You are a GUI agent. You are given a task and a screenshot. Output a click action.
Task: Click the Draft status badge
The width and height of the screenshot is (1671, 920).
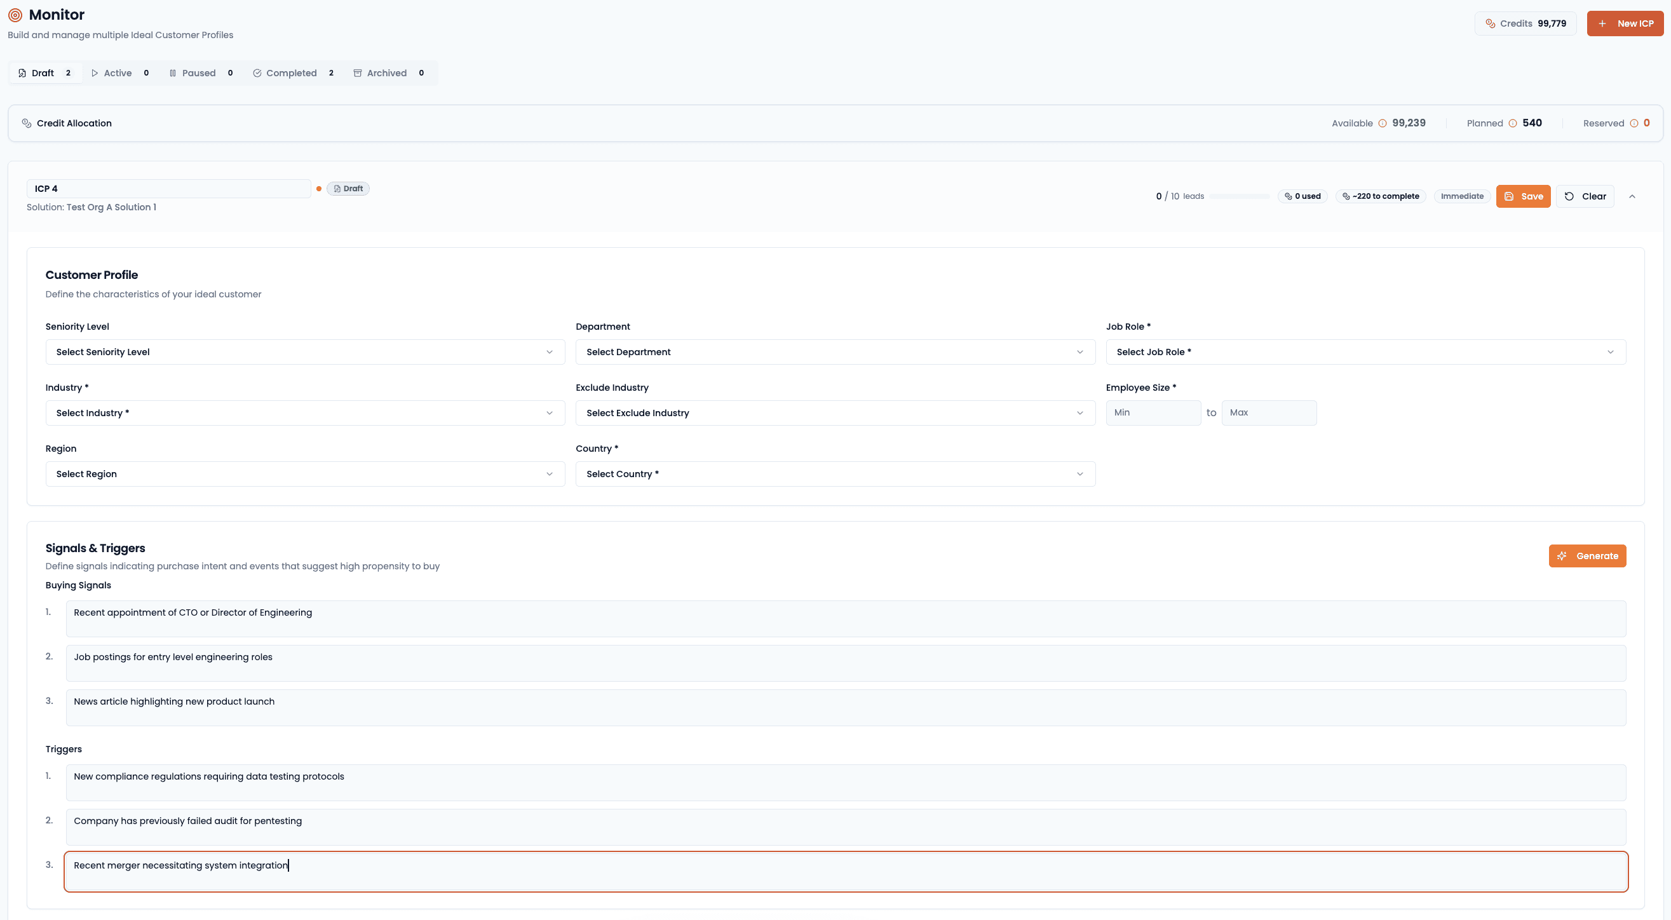(348, 188)
